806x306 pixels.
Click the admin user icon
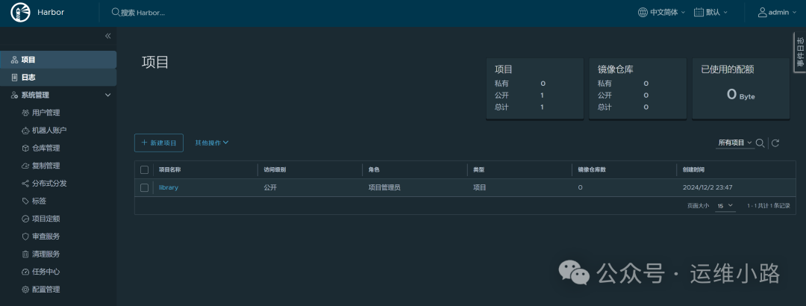click(x=762, y=13)
